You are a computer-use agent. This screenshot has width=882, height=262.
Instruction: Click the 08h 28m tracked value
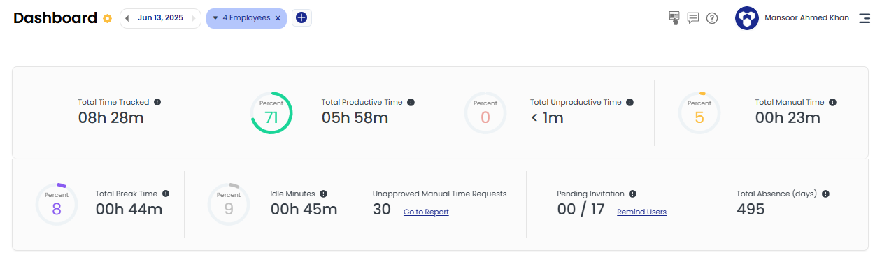tap(111, 117)
